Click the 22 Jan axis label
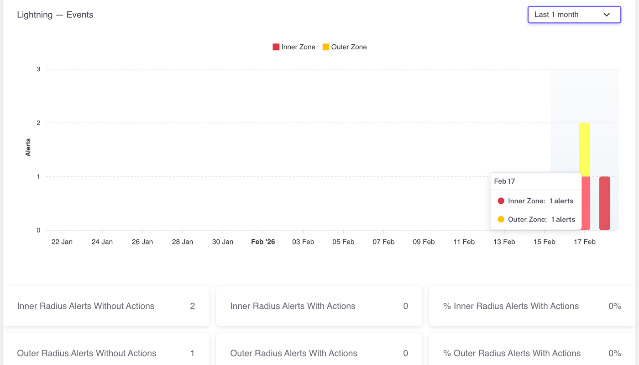This screenshot has width=639, height=365. [62, 242]
